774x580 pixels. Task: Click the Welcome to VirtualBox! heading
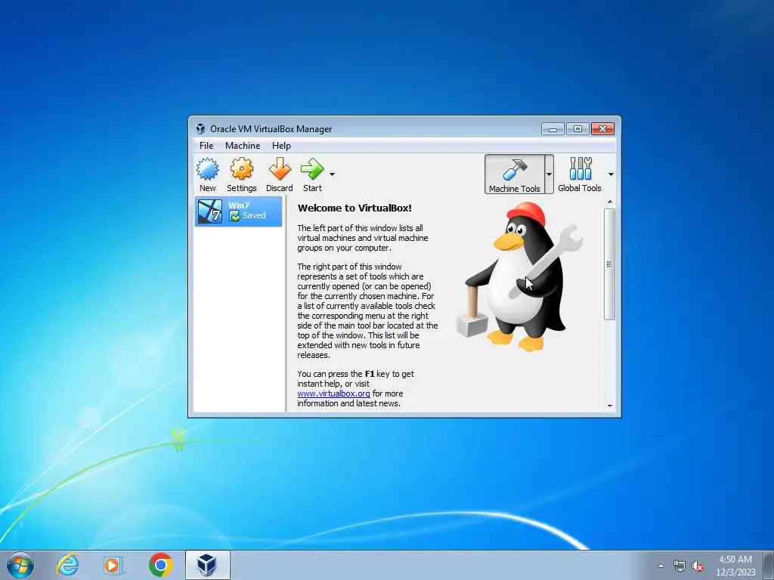click(354, 208)
